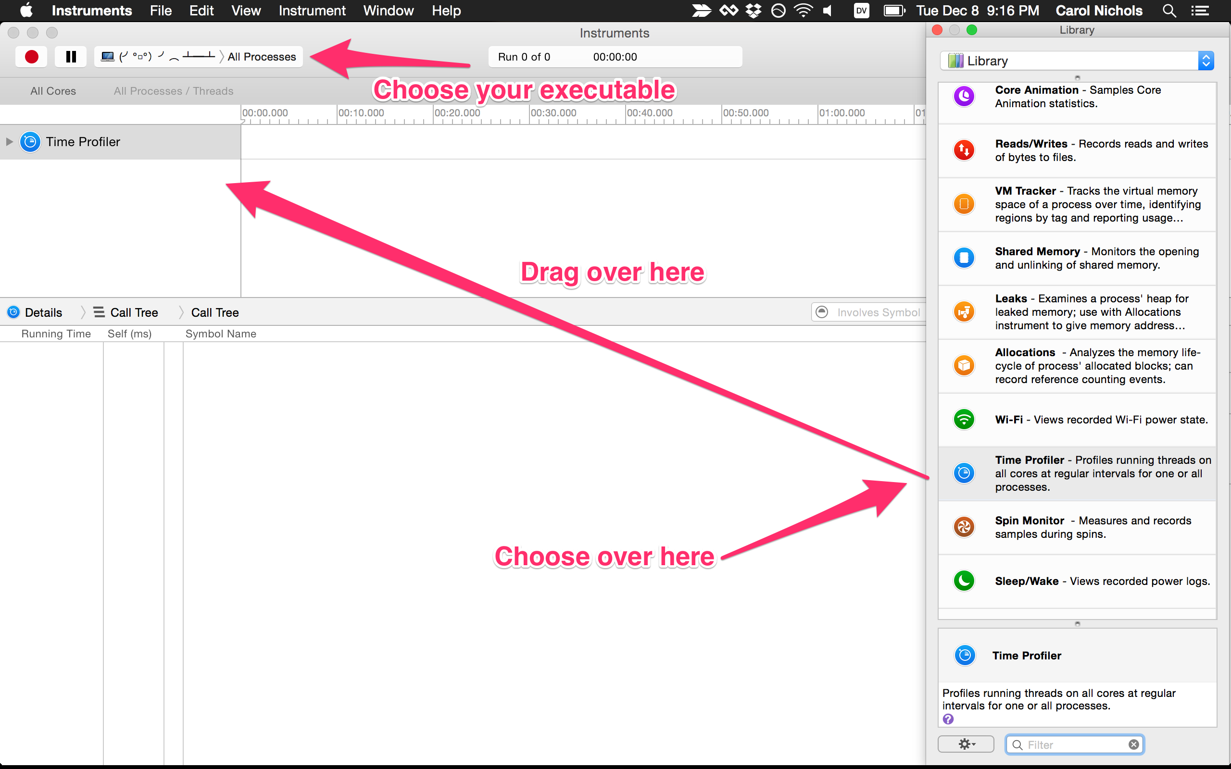Open the Wi-Fi status menu
The height and width of the screenshot is (769, 1231).
pyautogui.click(x=803, y=11)
